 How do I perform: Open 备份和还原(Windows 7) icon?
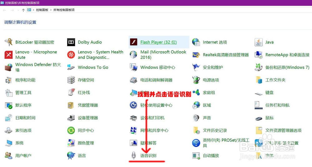click(x=258, y=67)
